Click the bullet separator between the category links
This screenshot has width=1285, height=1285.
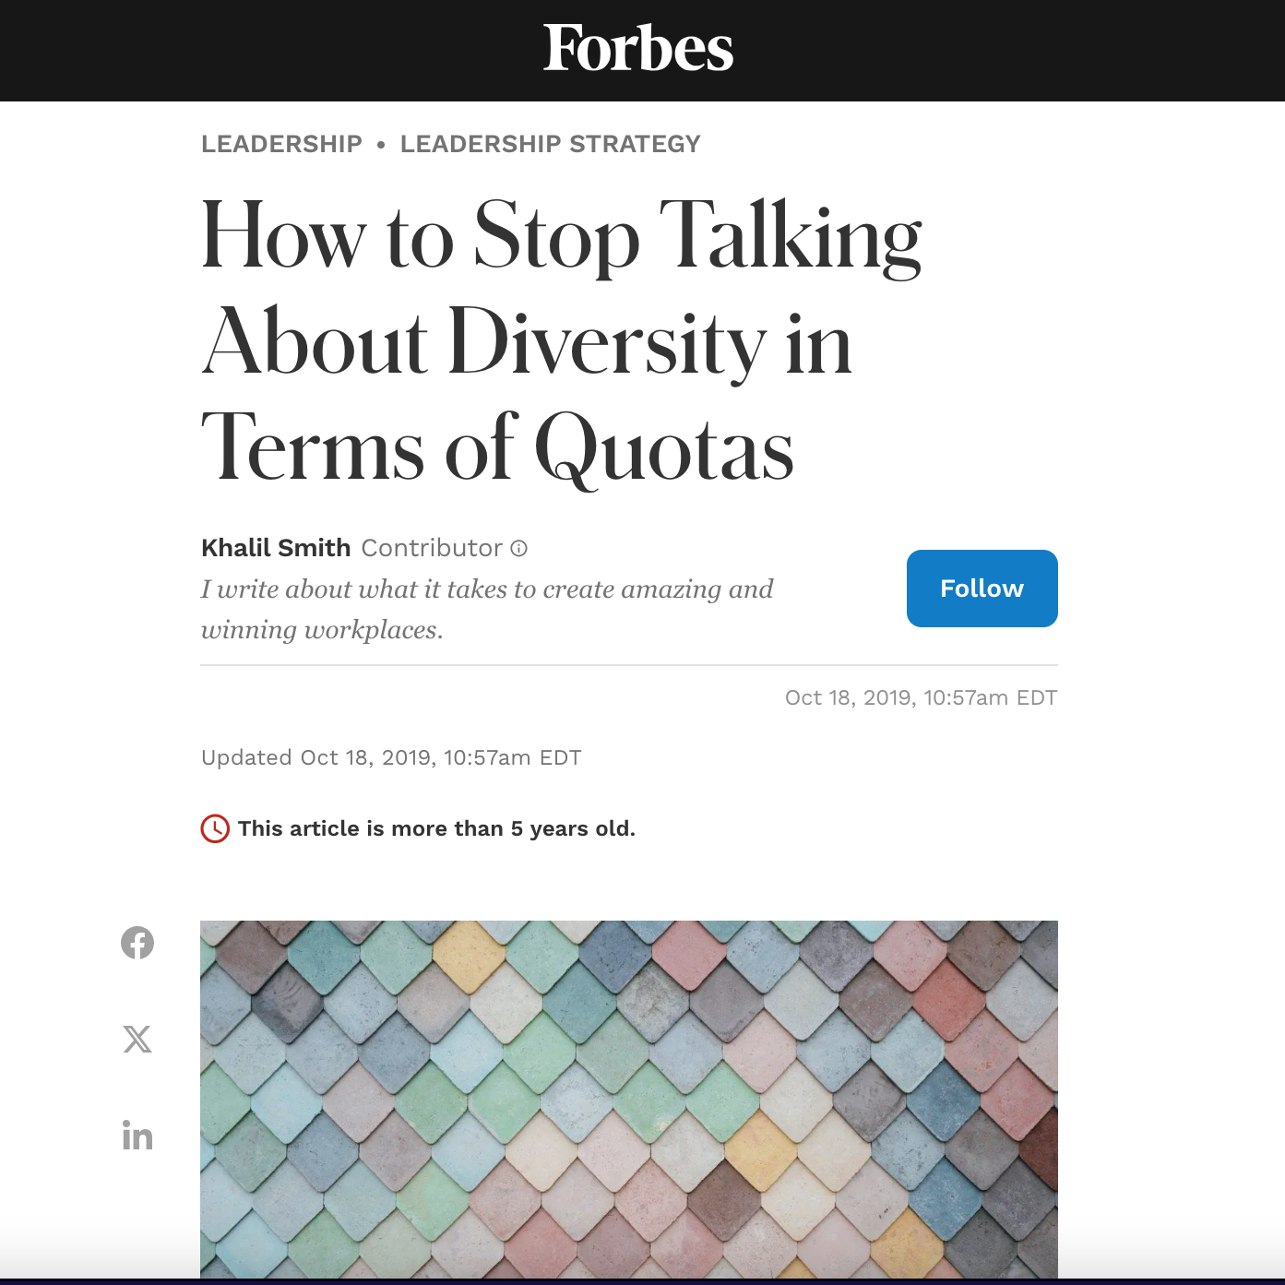[x=381, y=145]
